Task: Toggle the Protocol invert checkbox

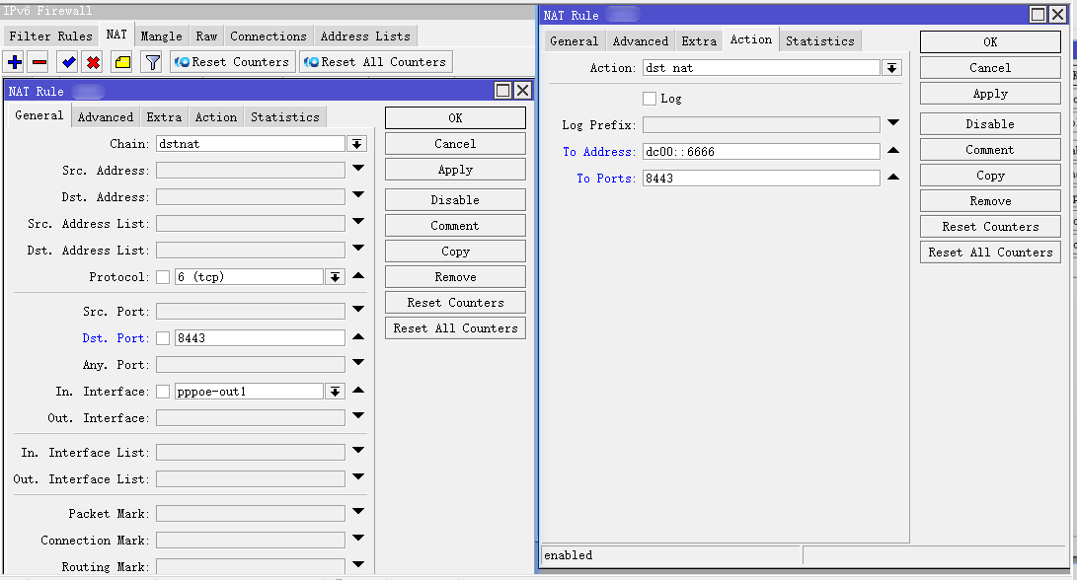Action: [163, 278]
